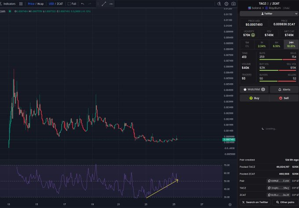Open chart settings gear
Viewport: 299px width, 208px height.
[226, 4]
